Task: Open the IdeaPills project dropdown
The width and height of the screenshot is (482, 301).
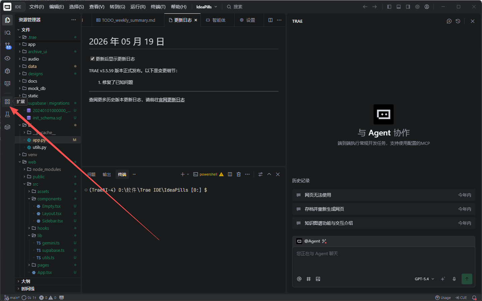Action: click(x=207, y=7)
